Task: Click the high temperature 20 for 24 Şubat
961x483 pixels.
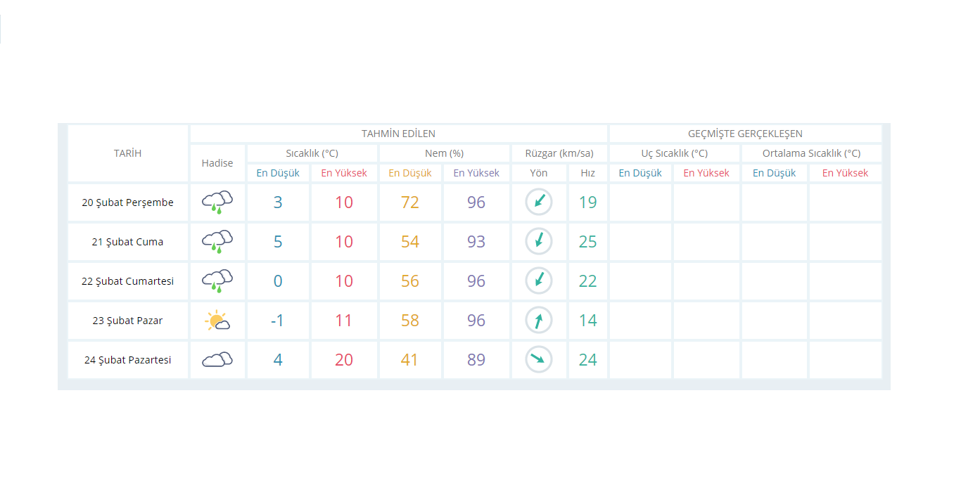Action: 344,360
